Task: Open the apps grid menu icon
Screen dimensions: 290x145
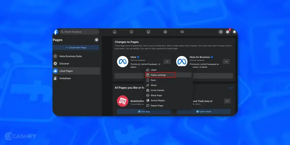Action: coord(221,32)
